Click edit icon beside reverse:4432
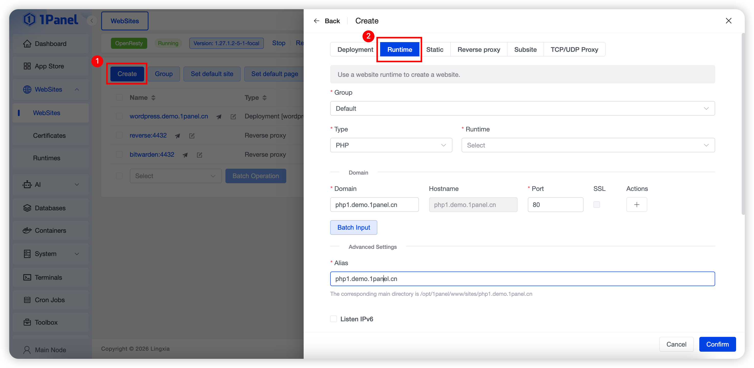 [x=192, y=136]
